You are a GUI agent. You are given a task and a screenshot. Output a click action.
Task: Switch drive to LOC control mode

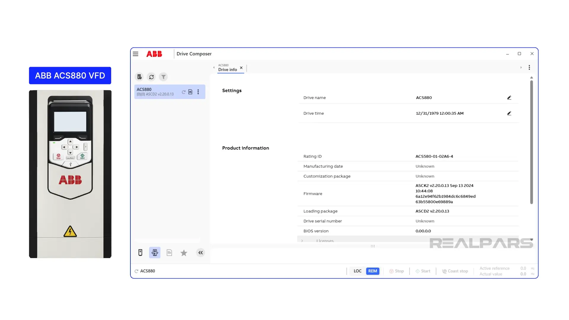[357, 271]
